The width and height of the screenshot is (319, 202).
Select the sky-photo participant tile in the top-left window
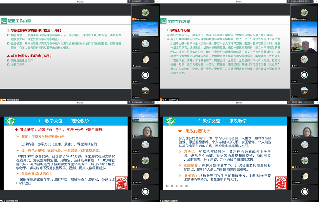click(145, 29)
